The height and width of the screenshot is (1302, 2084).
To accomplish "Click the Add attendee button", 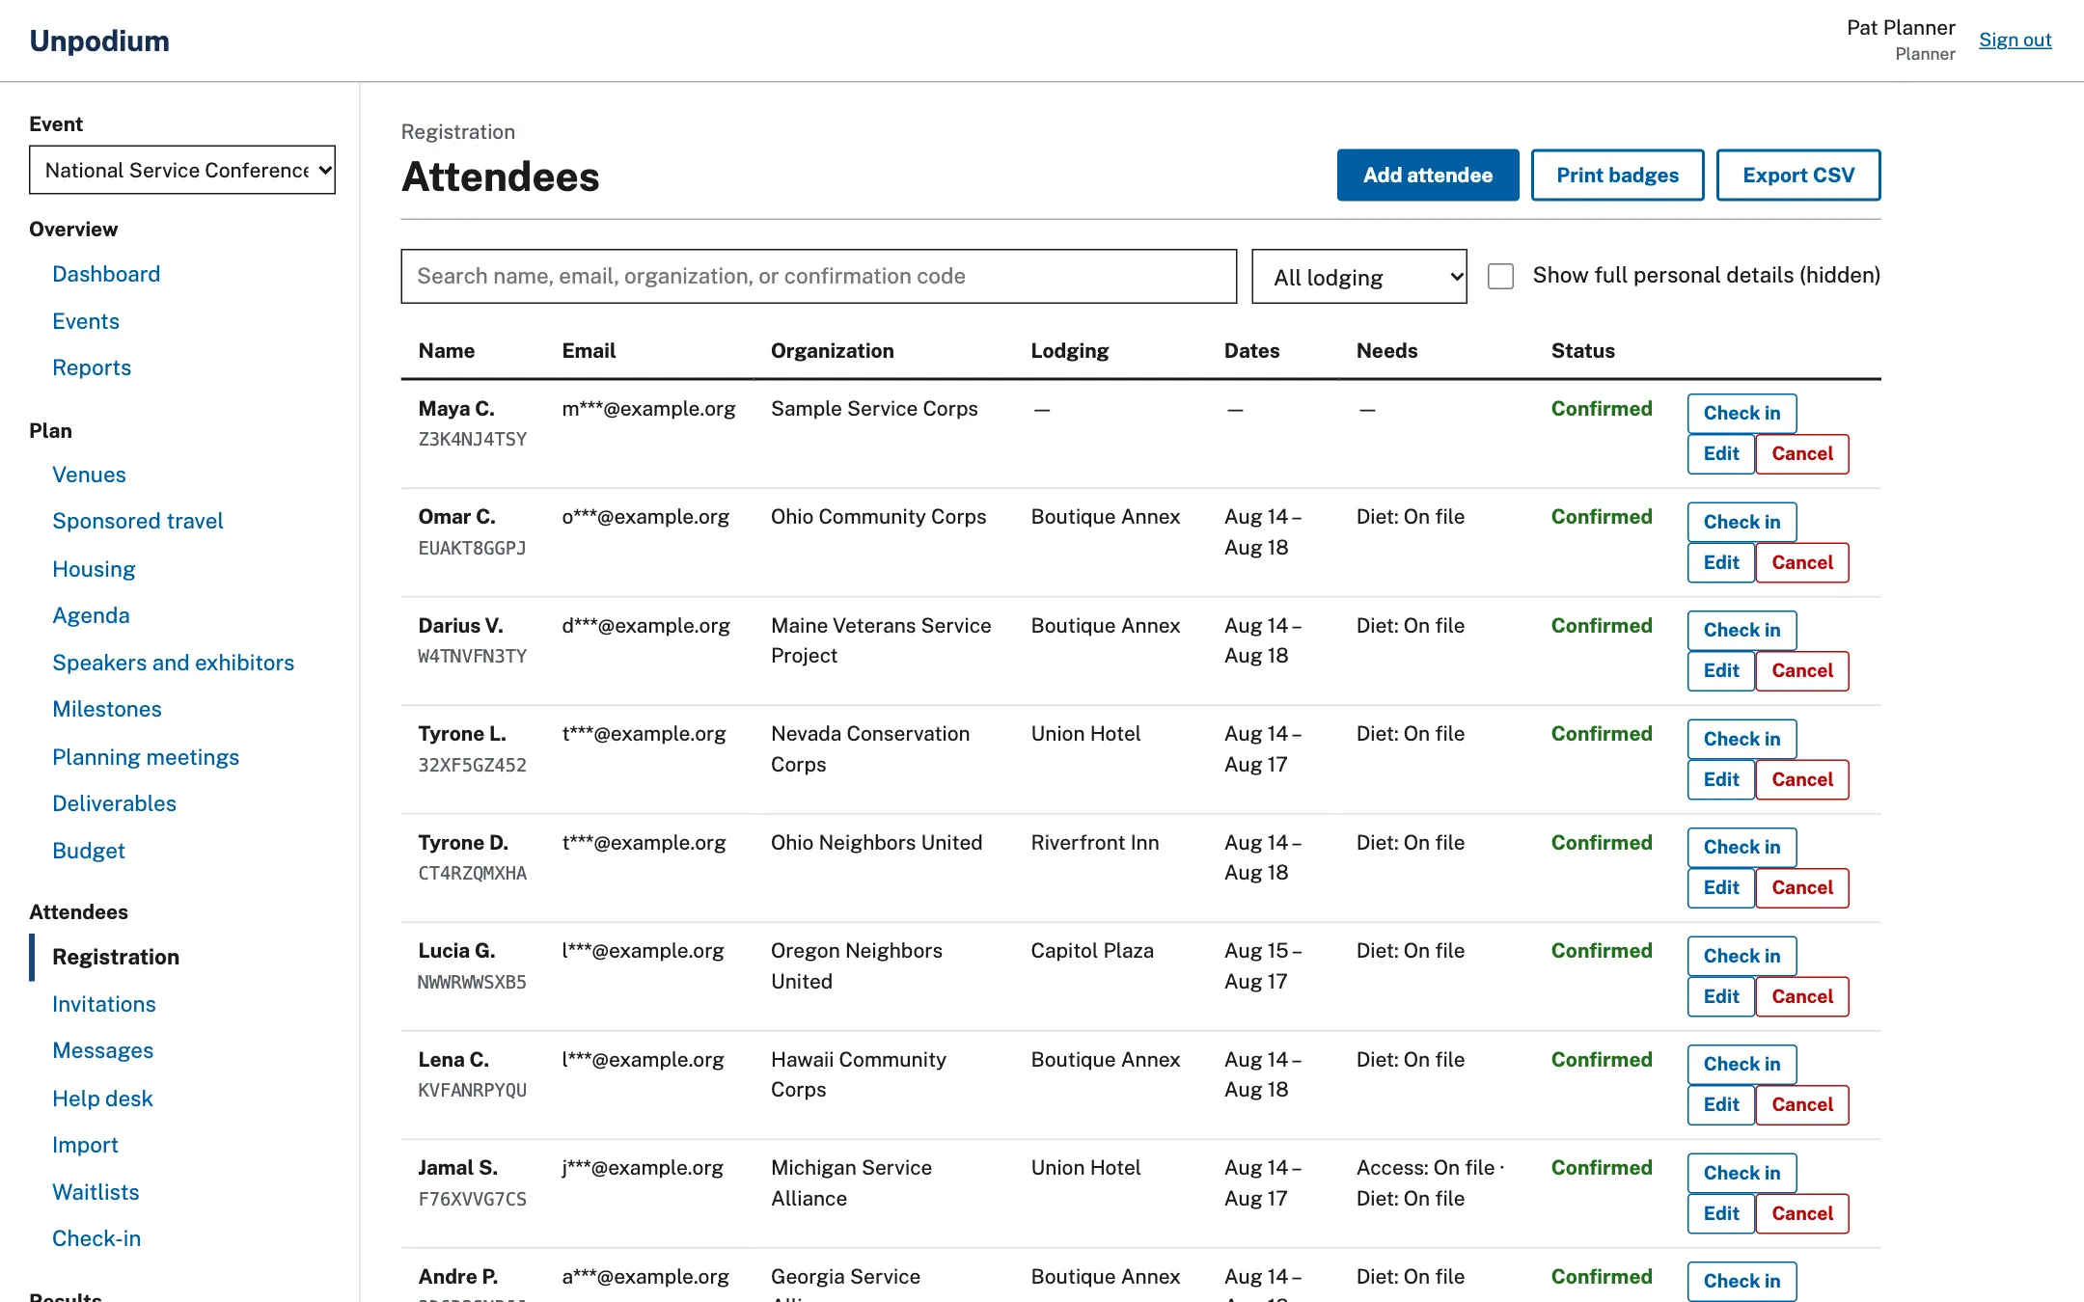I will click(x=1427, y=176).
